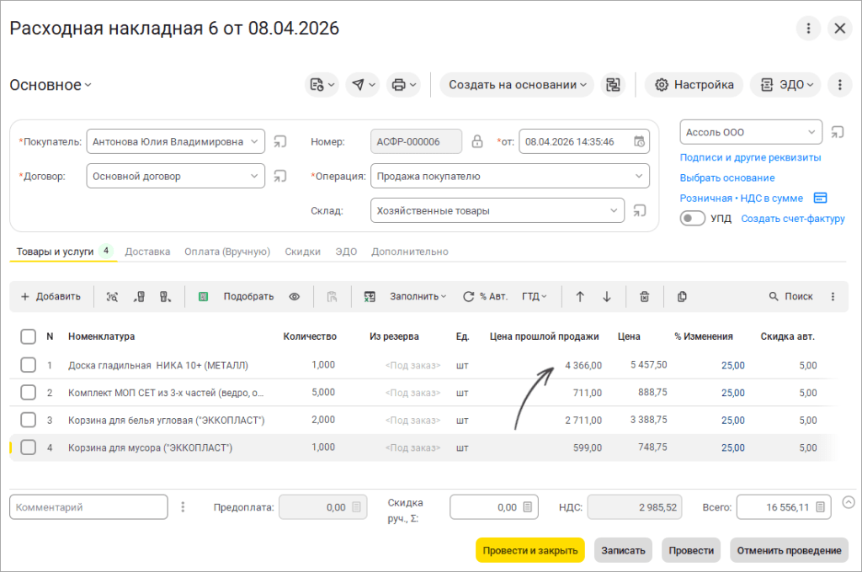
Task: Open the three-dot menu in title bar
Action: tap(808, 28)
